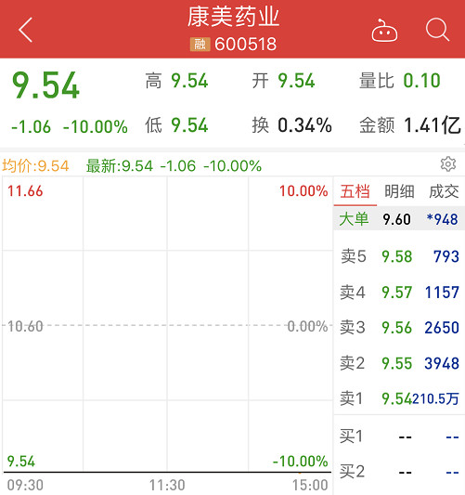
Task: Select the 大单 9.60 row
Action: (x=399, y=219)
